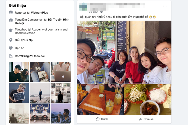Open the large group selfie photo
This screenshot has width=188, height=125.
coord(124,52)
